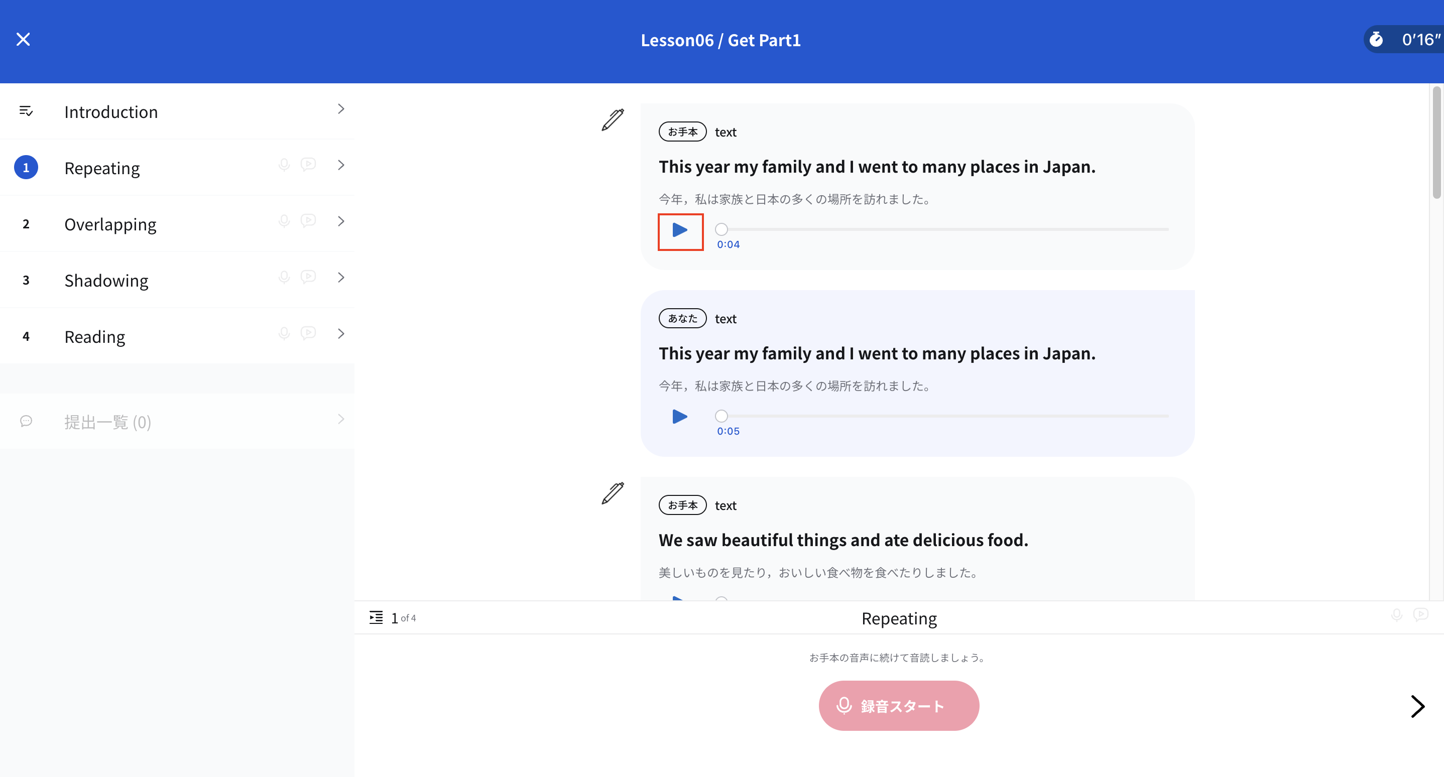
Task: Expand the Reading step chevron
Action: pyautogui.click(x=341, y=334)
